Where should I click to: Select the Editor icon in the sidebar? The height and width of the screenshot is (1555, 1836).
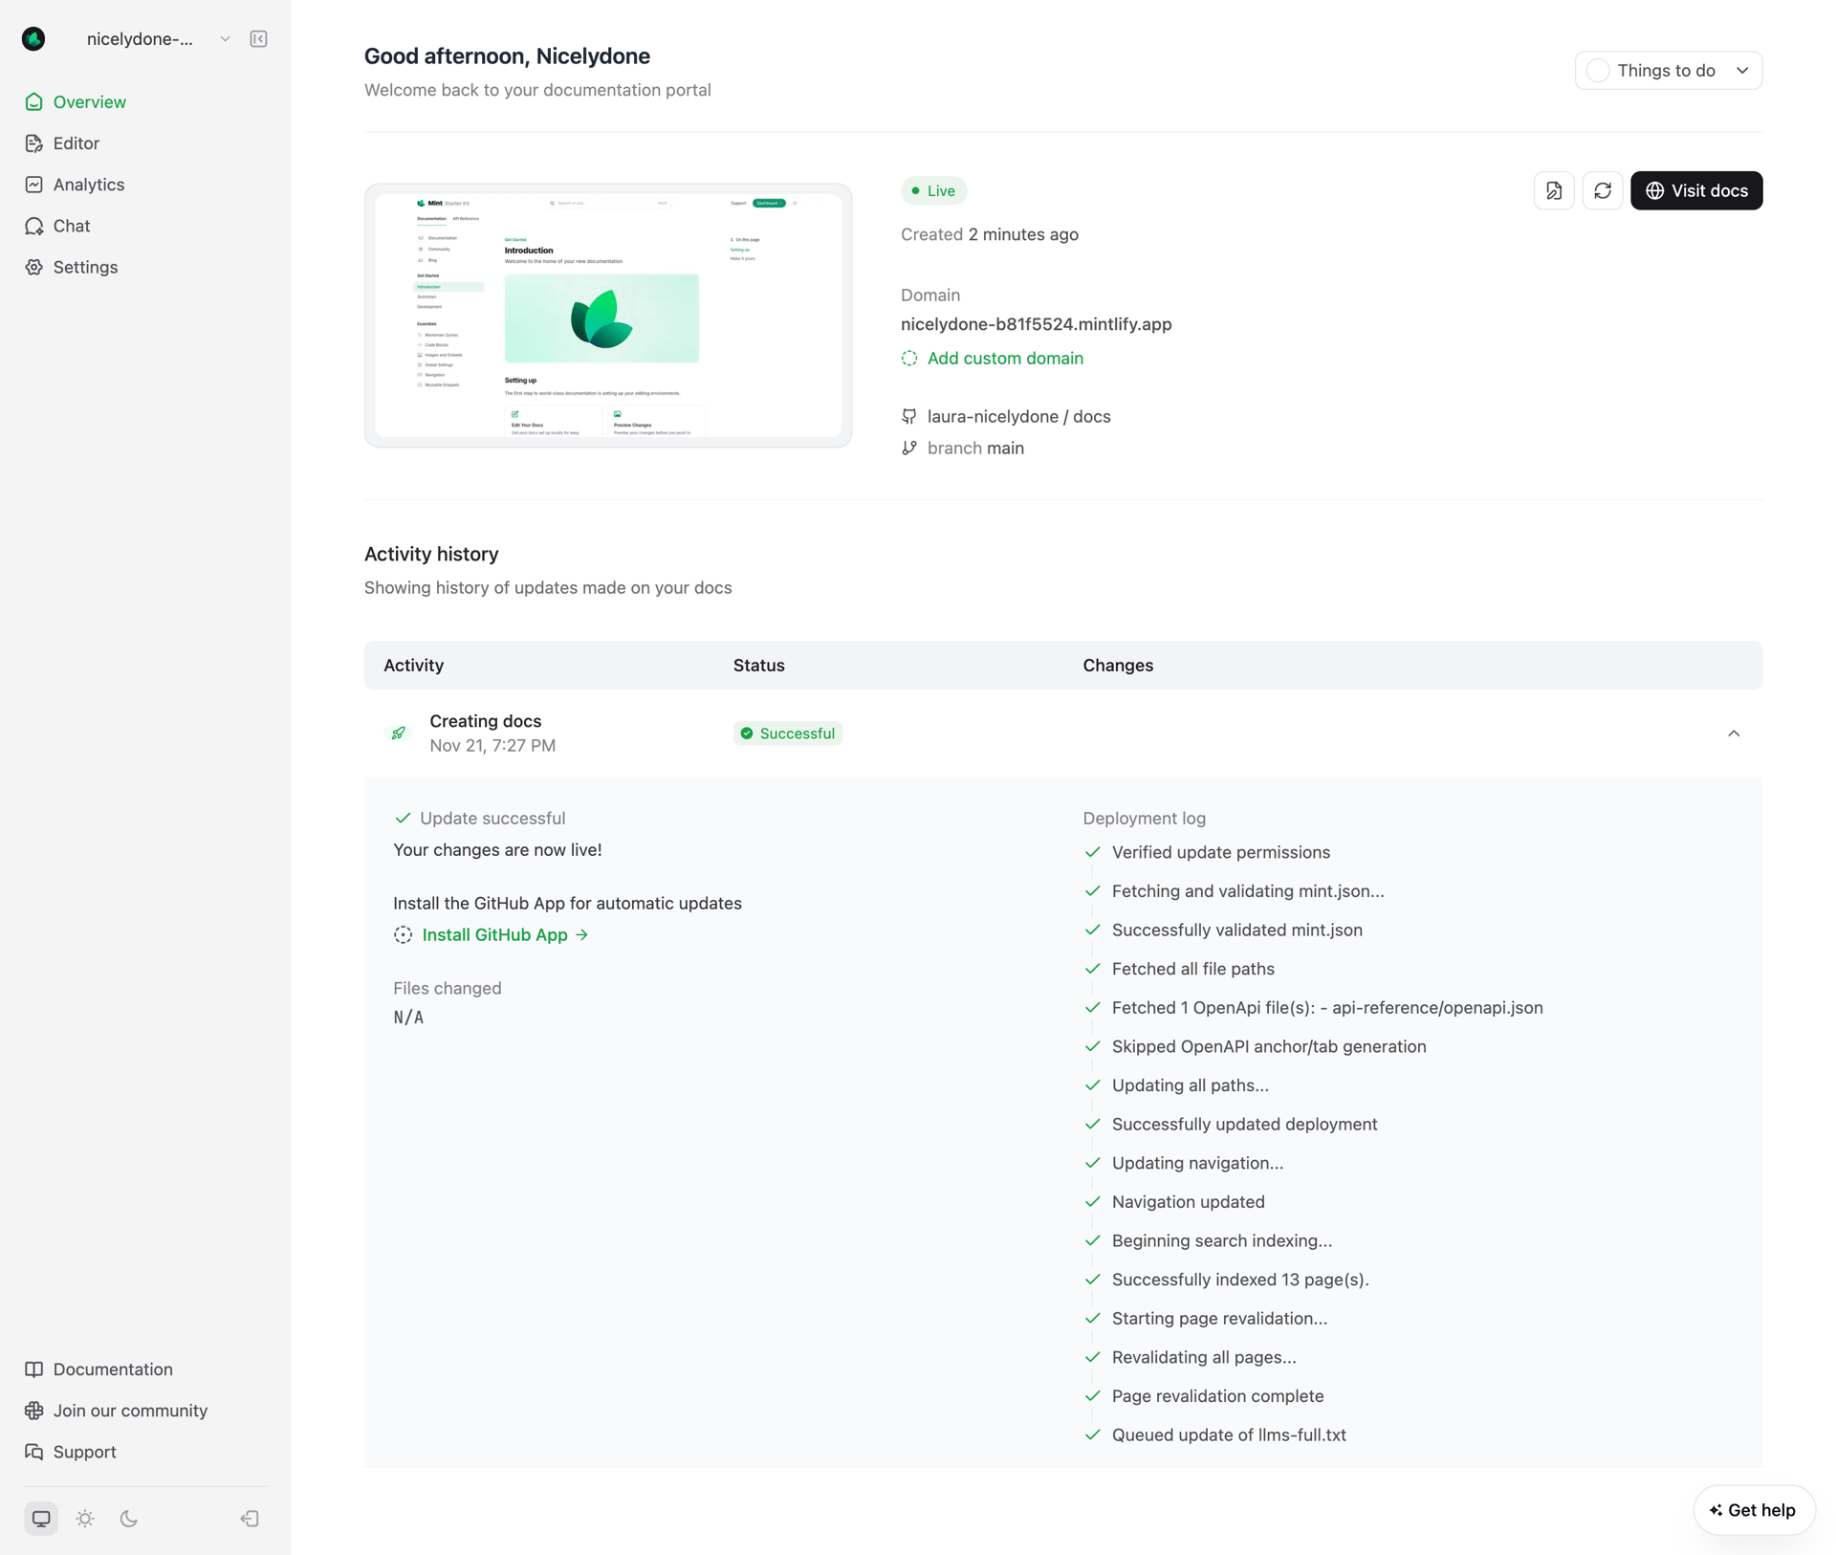point(34,142)
